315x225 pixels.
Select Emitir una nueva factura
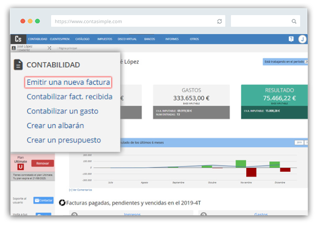(x=68, y=82)
